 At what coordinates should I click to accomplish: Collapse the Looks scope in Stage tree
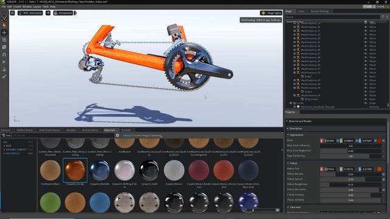[x=291, y=103]
